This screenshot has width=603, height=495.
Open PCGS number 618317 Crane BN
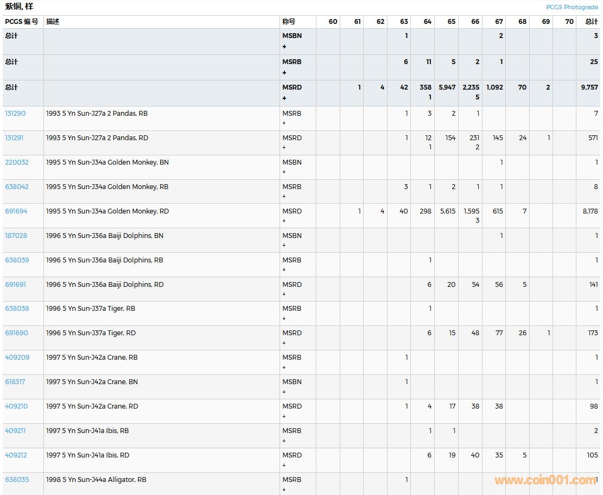15,382
